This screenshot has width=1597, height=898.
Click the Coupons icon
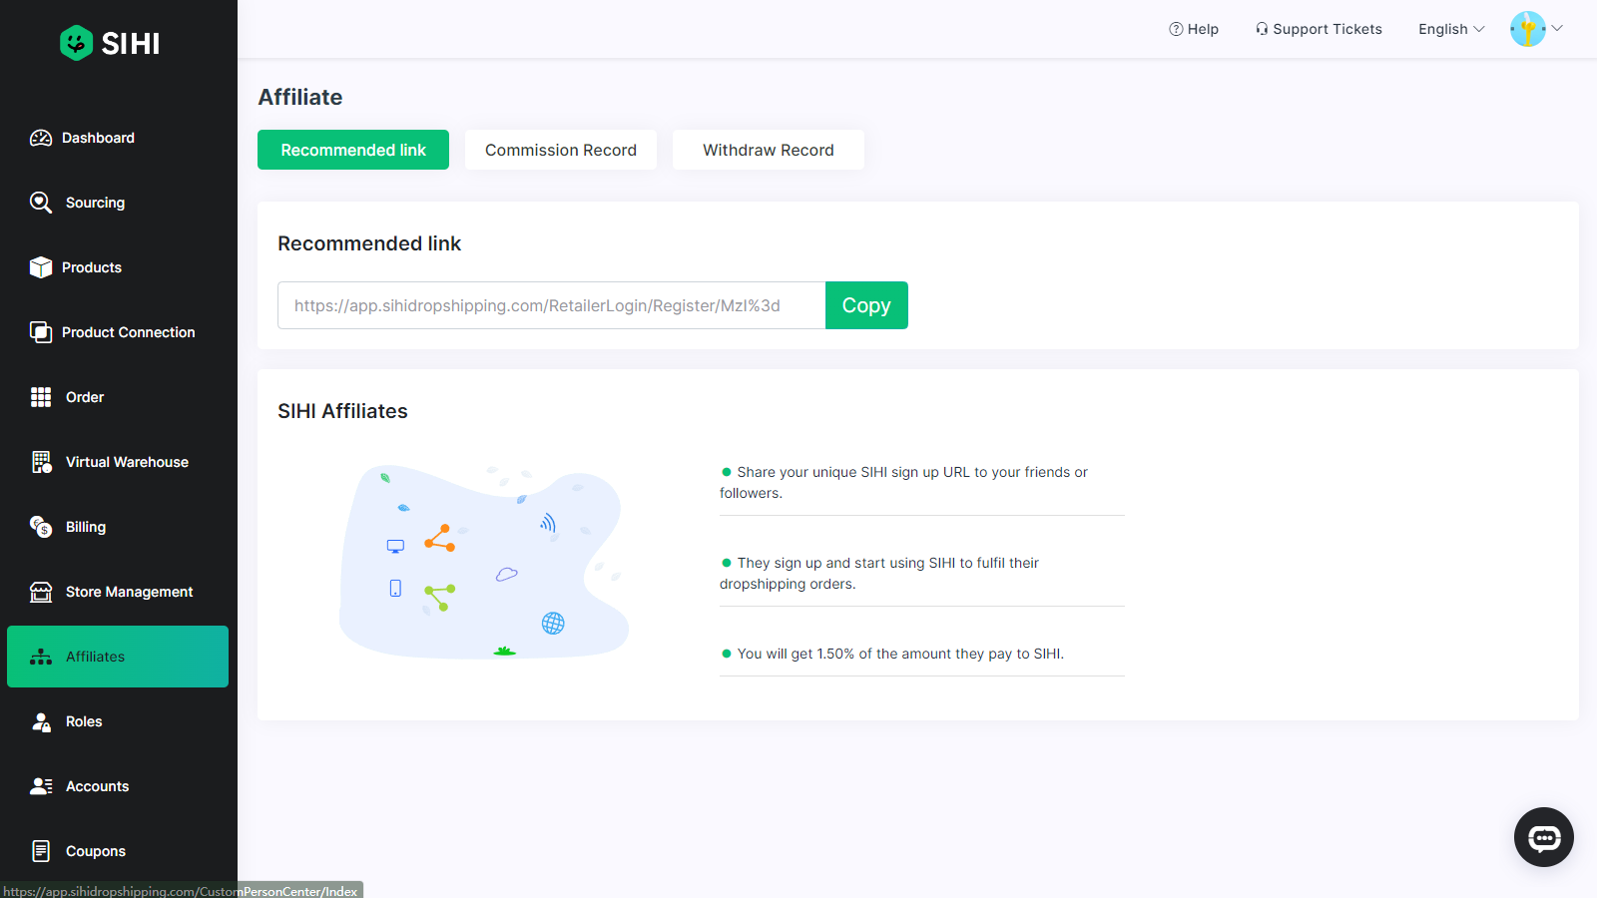tap(41, 850)
